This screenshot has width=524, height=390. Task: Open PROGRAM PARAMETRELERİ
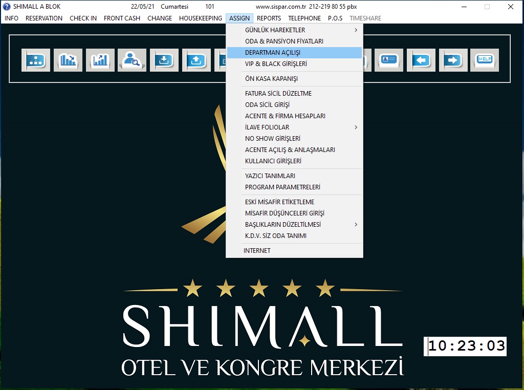click(x=294, y=187)
